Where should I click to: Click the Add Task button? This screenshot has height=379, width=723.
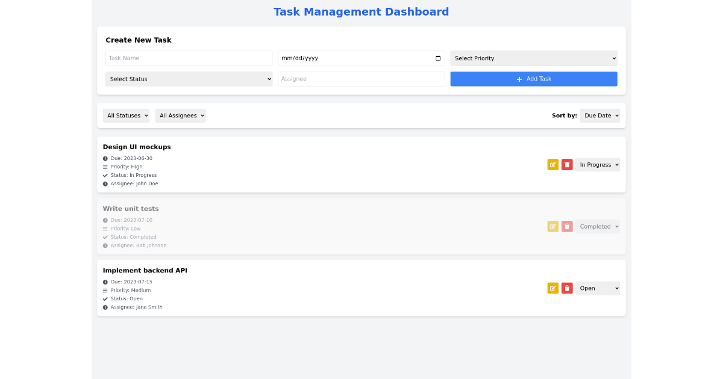click(x=533, y=79)
